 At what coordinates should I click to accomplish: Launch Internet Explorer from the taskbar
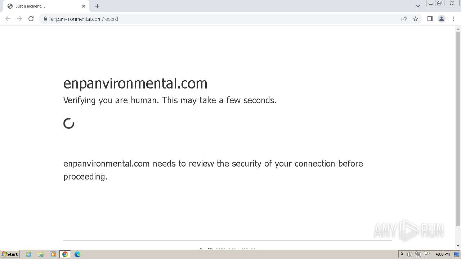pos(29,254)
